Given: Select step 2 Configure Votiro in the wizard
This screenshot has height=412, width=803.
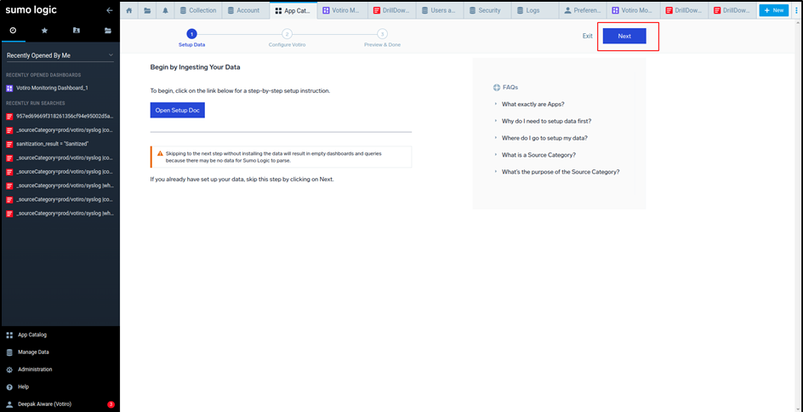Looking at the screenshot, I should coord(287,38).
